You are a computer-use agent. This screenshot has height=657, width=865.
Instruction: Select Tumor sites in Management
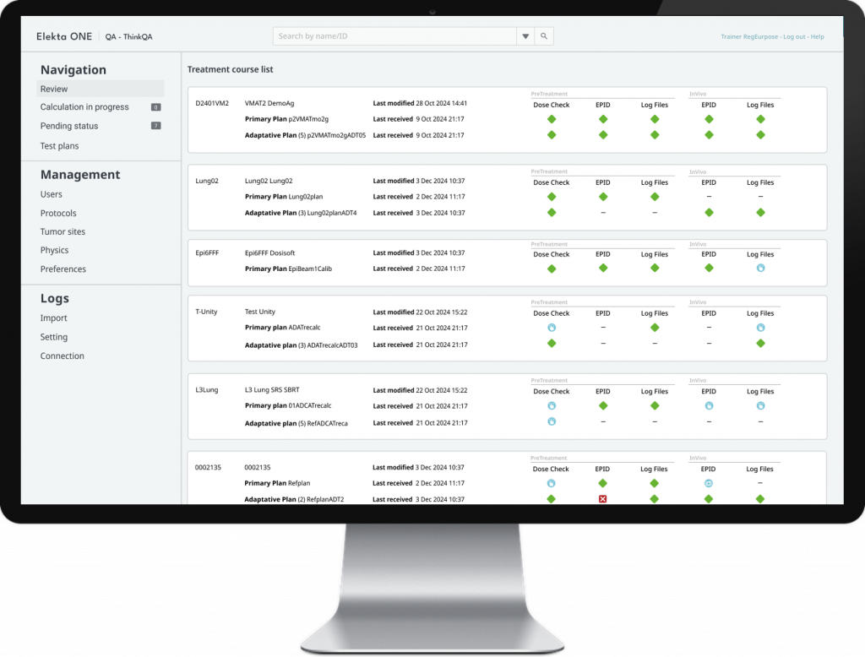(x=63, y=232)
